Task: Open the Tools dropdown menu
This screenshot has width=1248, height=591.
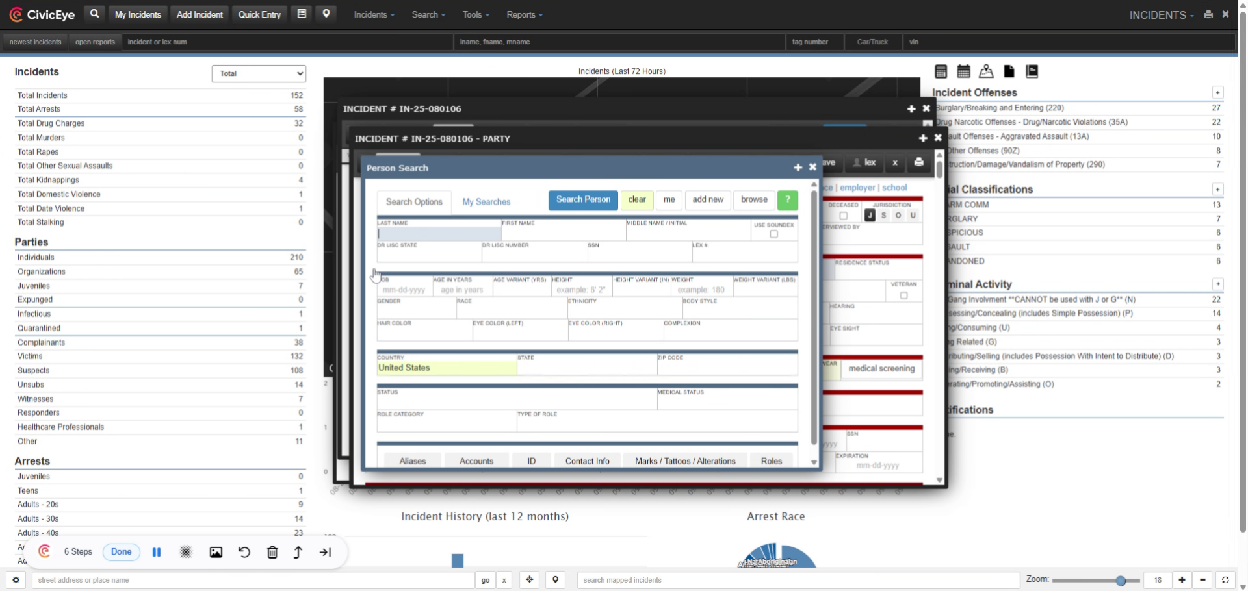Action: tap(476, 14)
